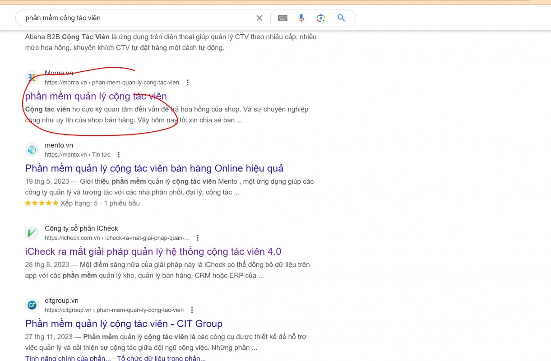Screen dimensions: 551x361
Task: Focus the search field containing 'phần mềm cộng tác viên'
Action: pyautogui.click(x=135, y=18)
